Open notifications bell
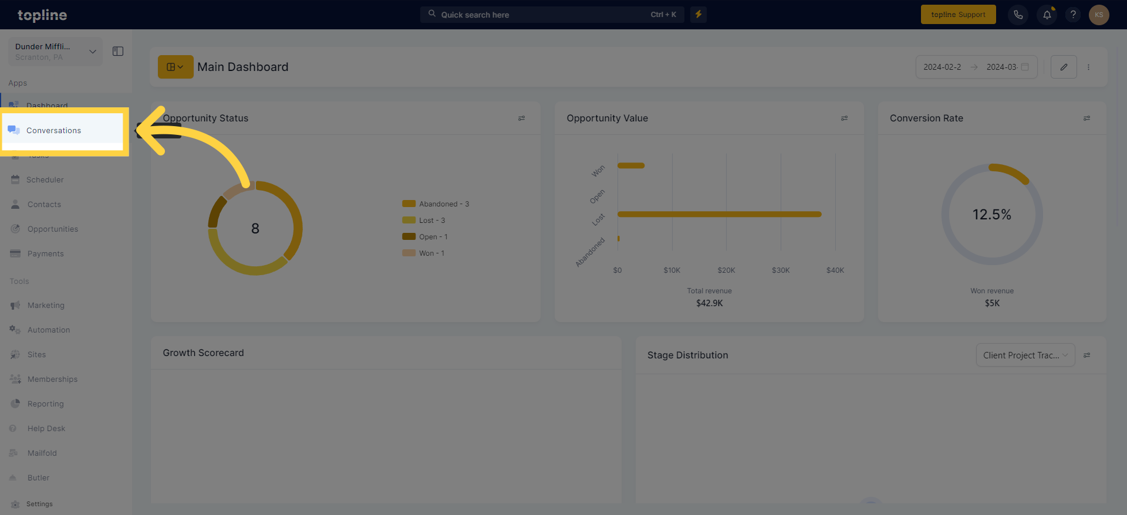 (1047, 15)
